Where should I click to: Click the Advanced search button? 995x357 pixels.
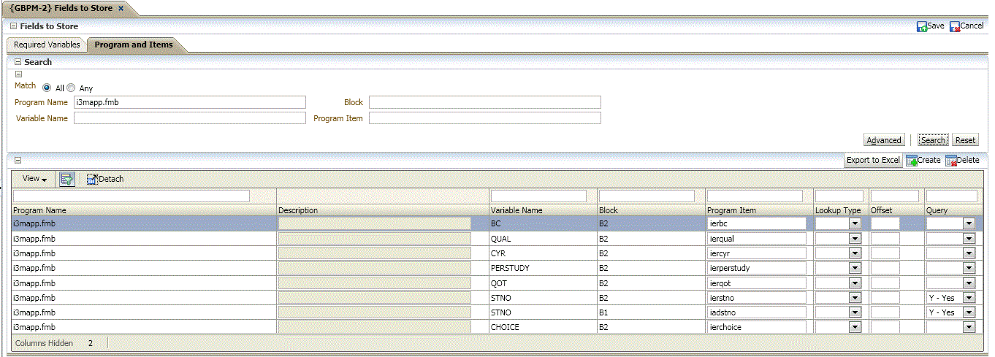click(884, 140)
